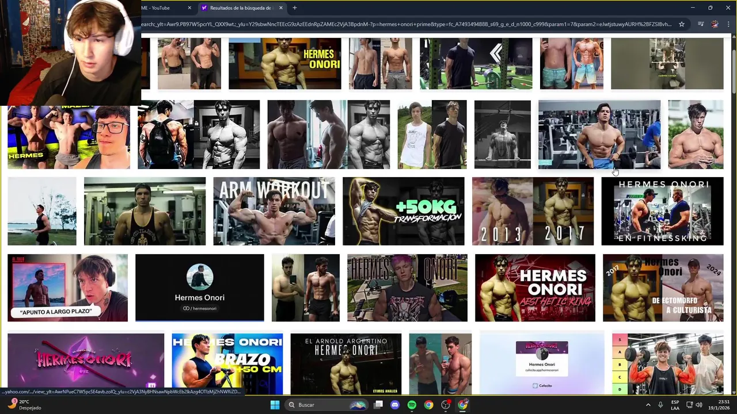
Task: Open Spotify from the taskbar
Action: point(412,405)
